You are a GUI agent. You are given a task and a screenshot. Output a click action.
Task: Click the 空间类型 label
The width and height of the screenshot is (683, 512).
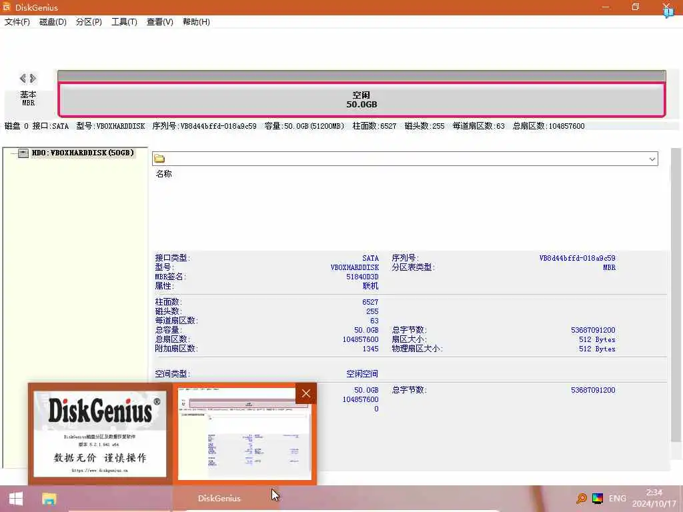click(x=173, y=373)
